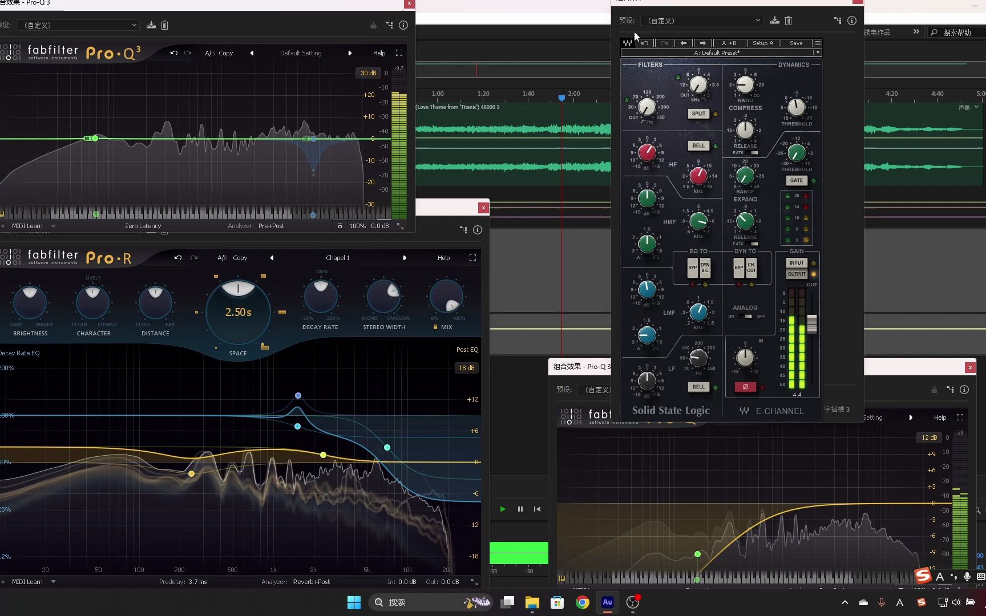Jump to previous marker in Audition transport
The width and height of the screenshot is (986, 616).
point(537,509)
